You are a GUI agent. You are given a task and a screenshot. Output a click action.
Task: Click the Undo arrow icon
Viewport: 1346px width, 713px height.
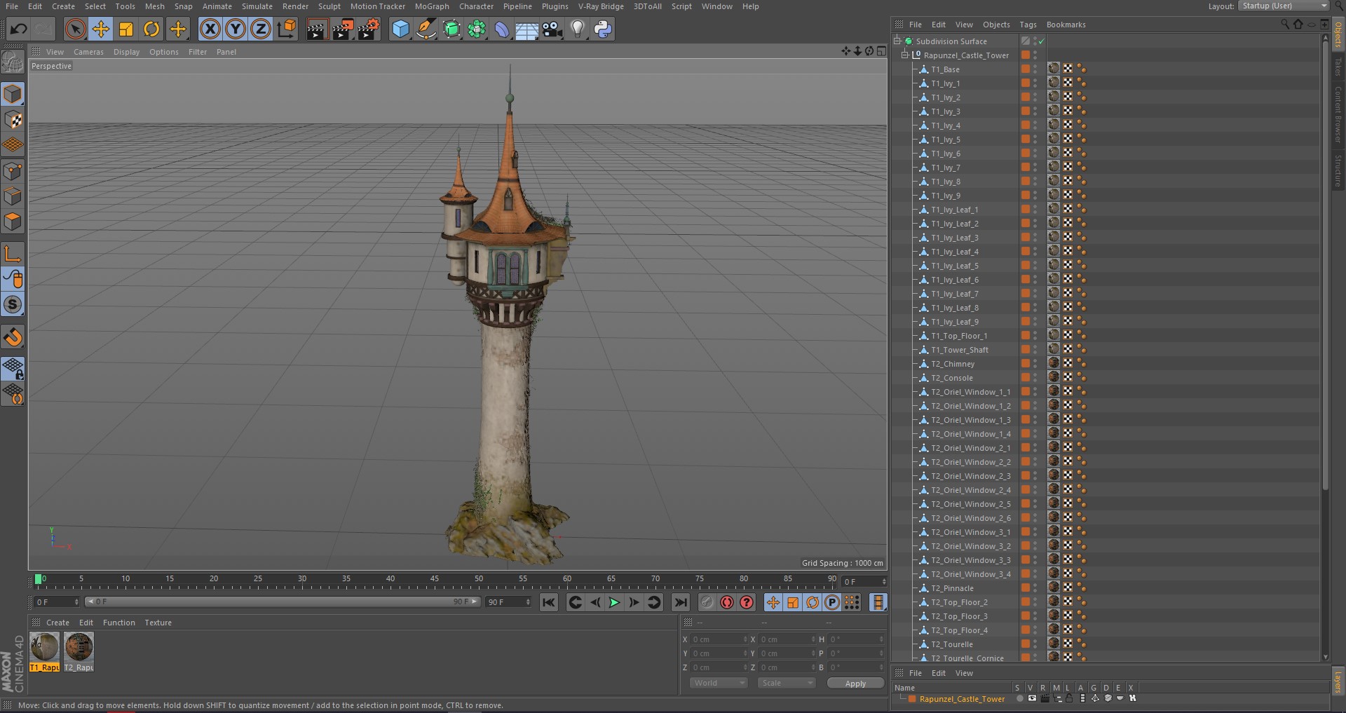tap(19, 29)
